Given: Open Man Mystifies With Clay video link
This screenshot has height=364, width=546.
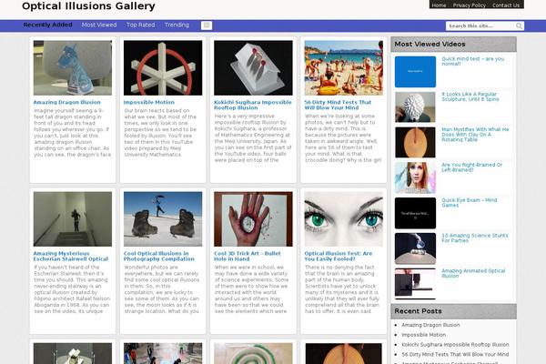Looking at the screenshot, I should [475, 135].
